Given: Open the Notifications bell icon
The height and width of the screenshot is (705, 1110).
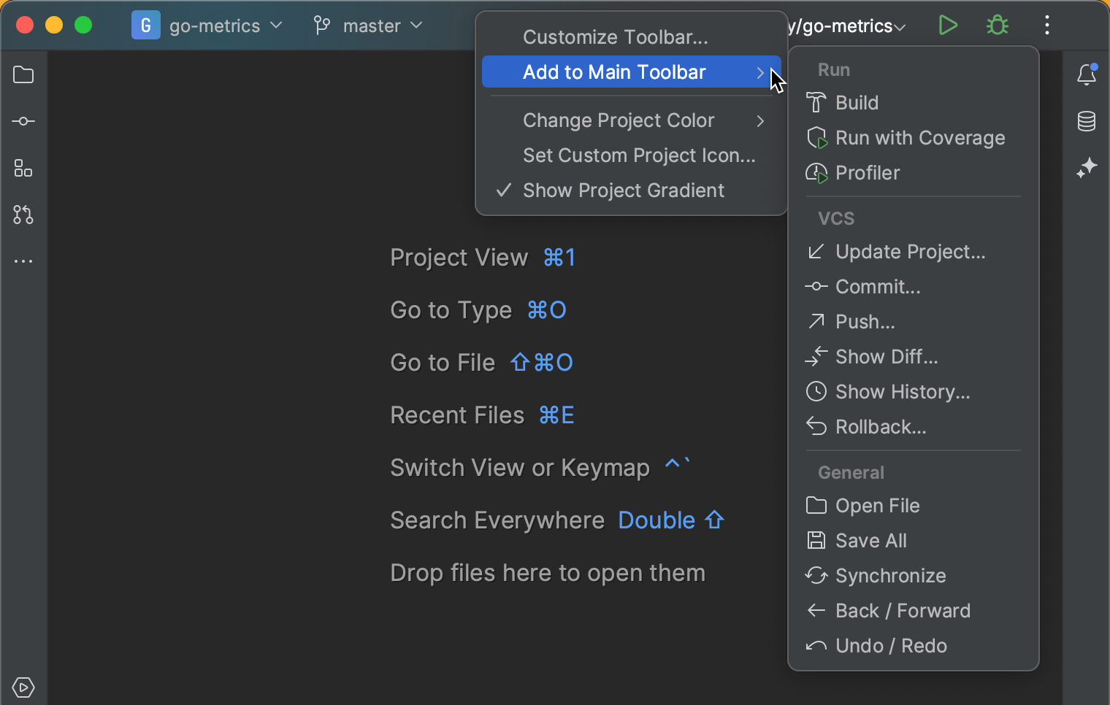Looking at the screenshot, I should click(1087, 74).
